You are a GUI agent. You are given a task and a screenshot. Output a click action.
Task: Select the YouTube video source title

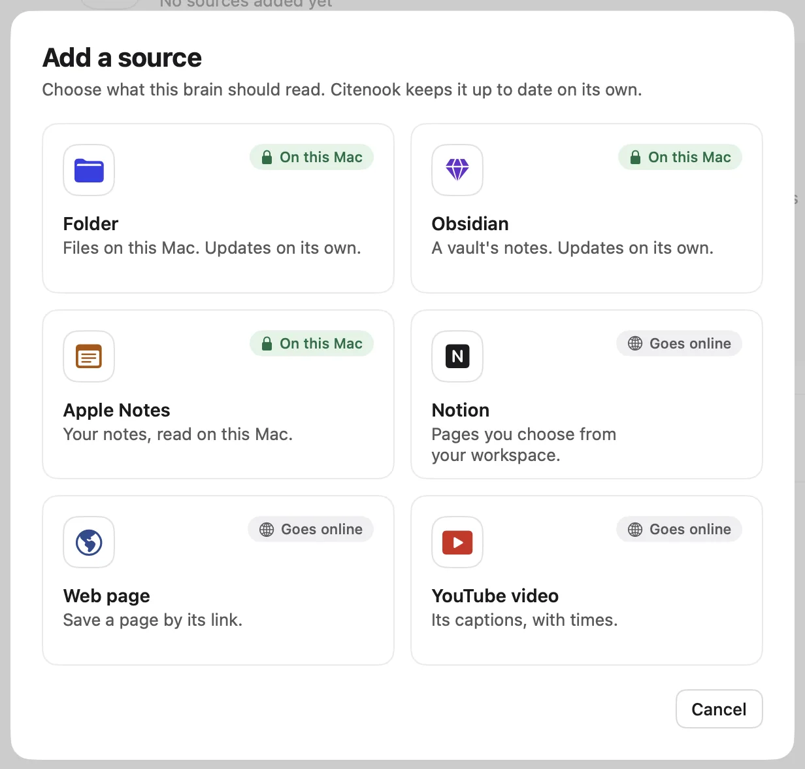pos(495,596)
